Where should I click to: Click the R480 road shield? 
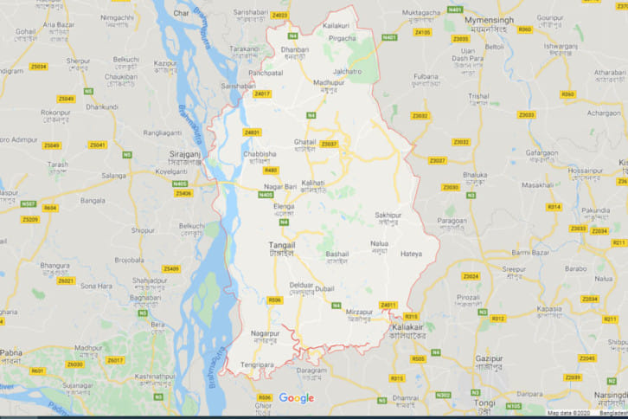pos(271,171)
